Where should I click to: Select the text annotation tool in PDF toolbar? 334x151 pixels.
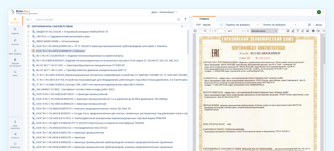tap(298, 31)
